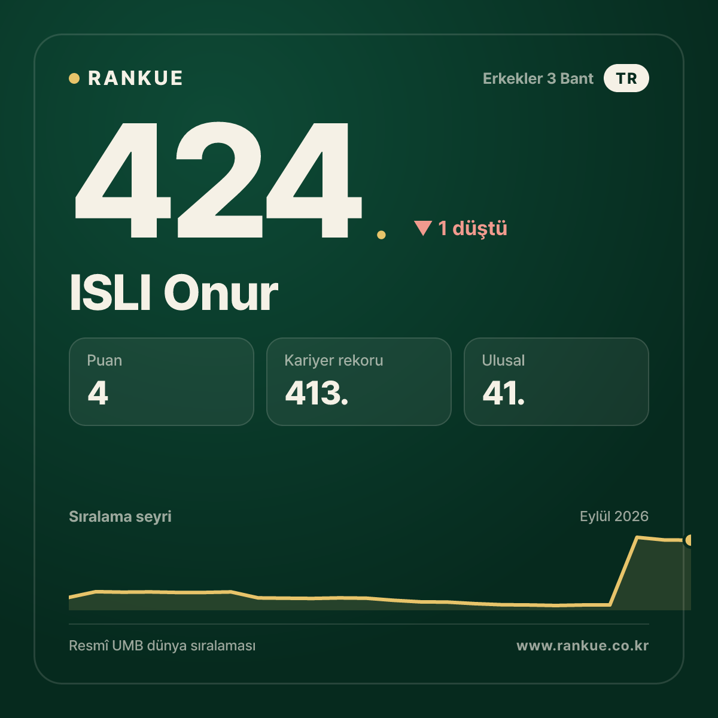Click the '1 düştü' change text
Viewport: 718px width, 718px height.
473,228
